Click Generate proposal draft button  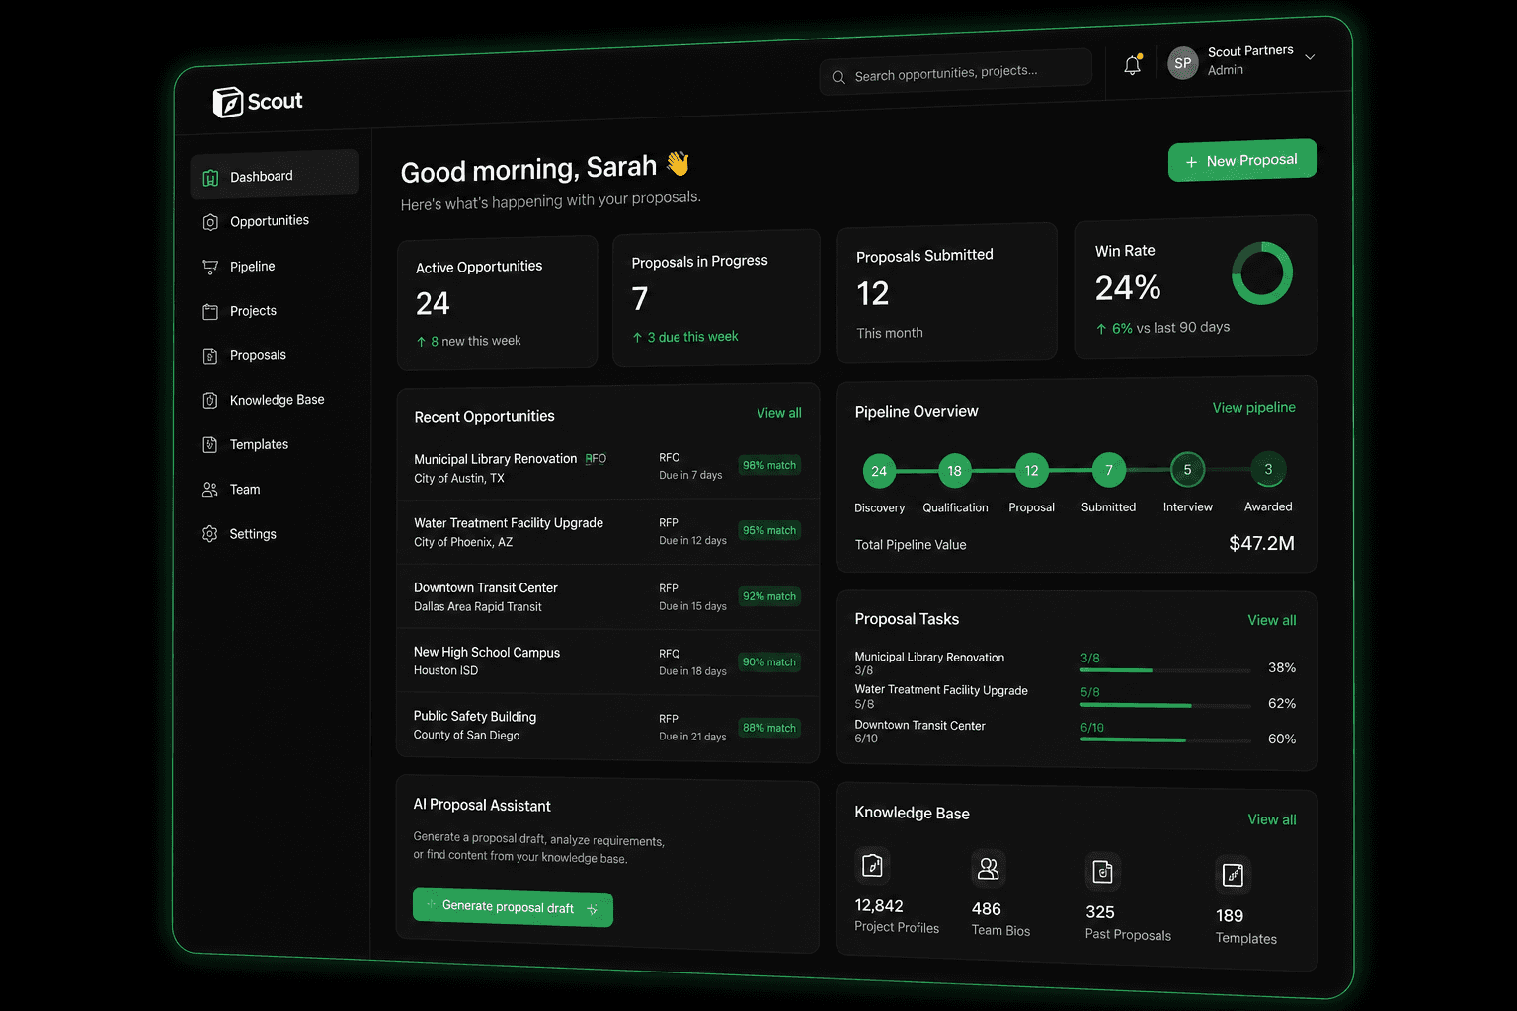pyautogui.click(x=513, y=907)
